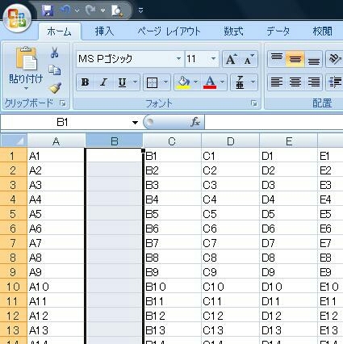Customize the quick access toolbar
Image resolution: width=343 pixels, height=344 pixels.
click(x=140, y=10)
